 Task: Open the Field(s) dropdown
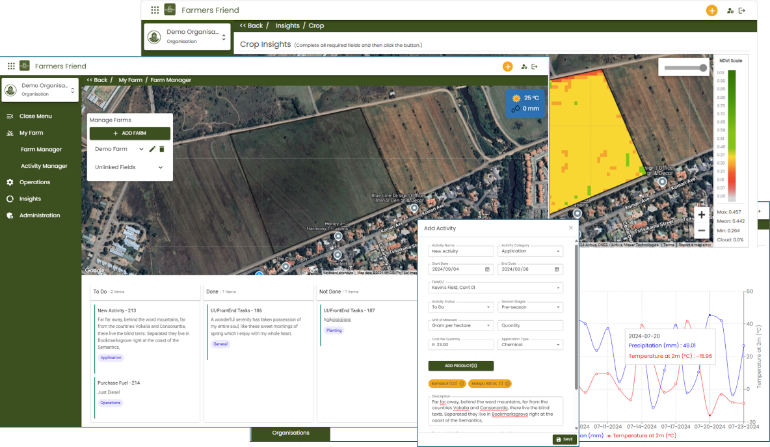[x=496, y=288]
